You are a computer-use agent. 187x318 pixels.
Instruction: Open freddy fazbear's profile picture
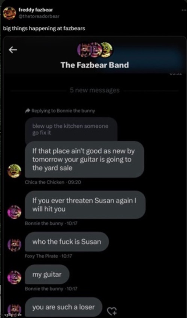click(x=9, y=13)
